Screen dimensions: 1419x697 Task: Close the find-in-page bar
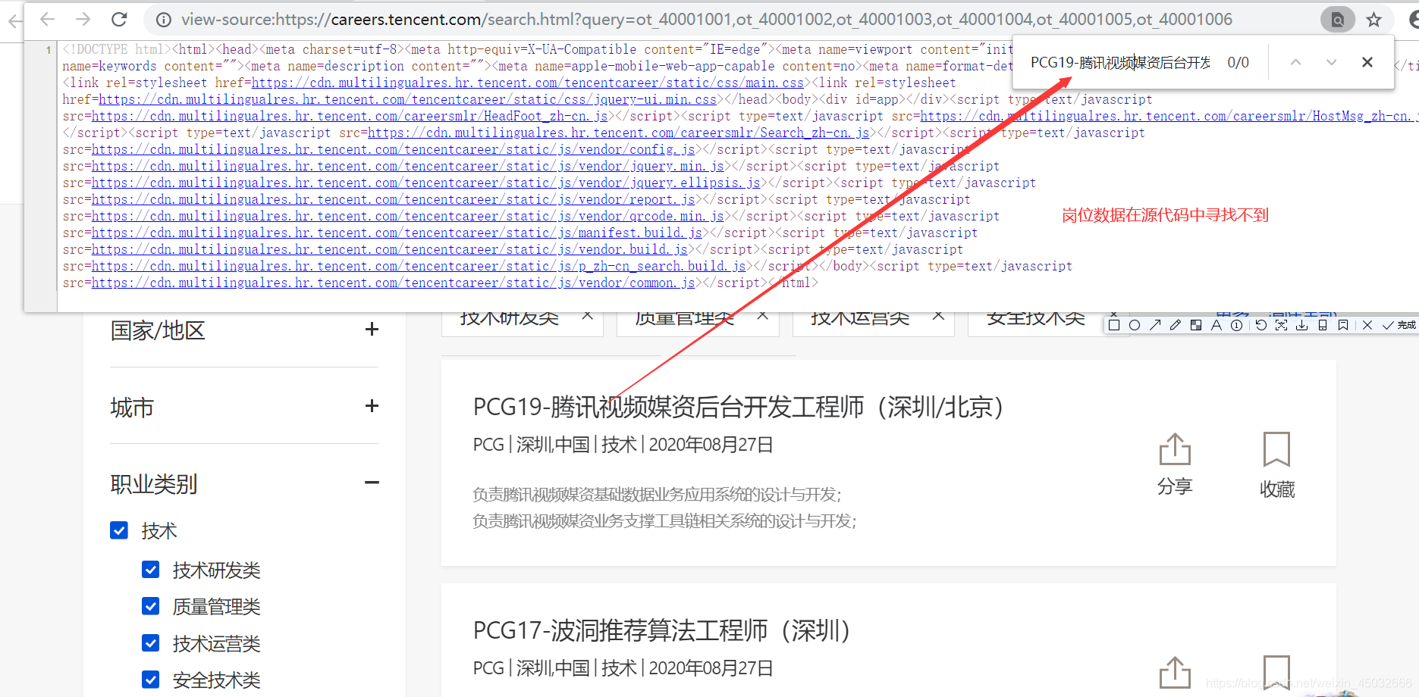click(1367, 62)
